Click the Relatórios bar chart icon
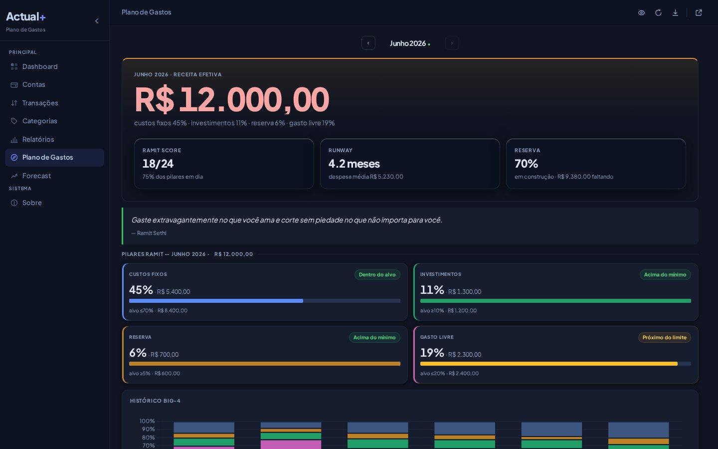Viewport: 718px width, 449px height. 14,139
